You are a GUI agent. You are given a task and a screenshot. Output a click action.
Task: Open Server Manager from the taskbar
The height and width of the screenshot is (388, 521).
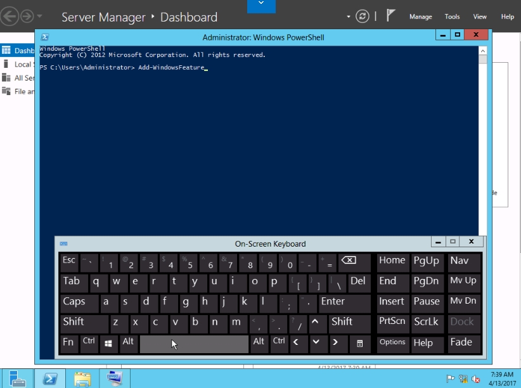pos(17,378)
